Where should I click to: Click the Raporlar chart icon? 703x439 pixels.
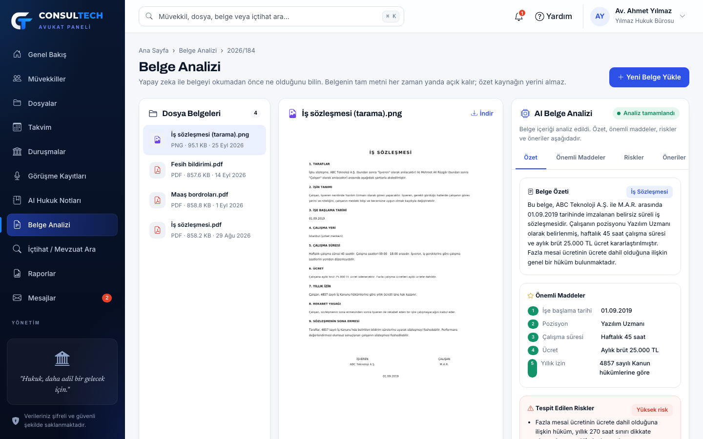[17, 274]
